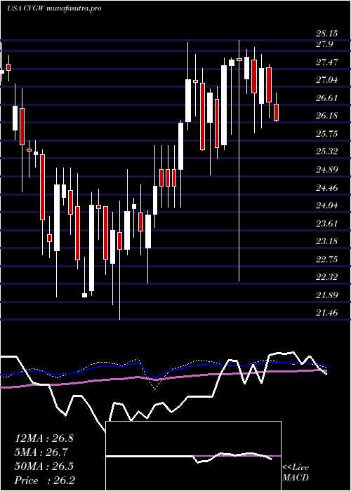
Task: Click the 'USA CVGW munafasutra.pro' chart title
Action: 54,8
